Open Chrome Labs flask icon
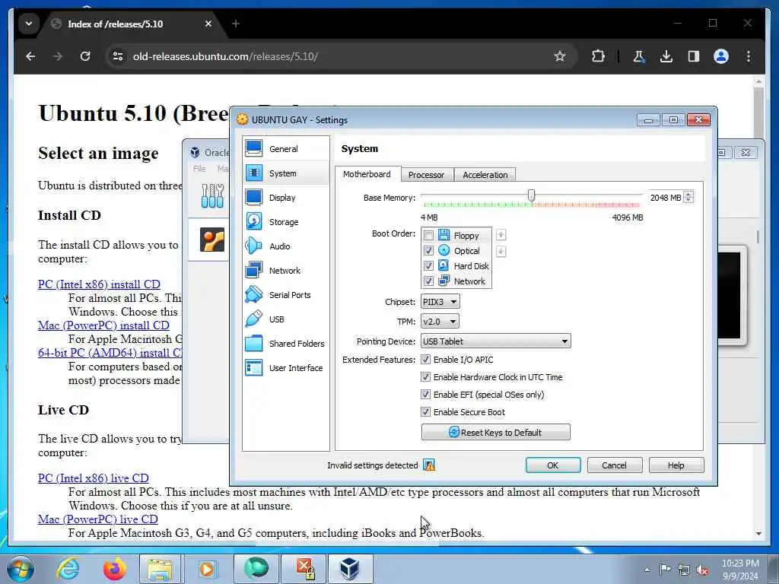The image size is (779, 584). tap(639, 56)
